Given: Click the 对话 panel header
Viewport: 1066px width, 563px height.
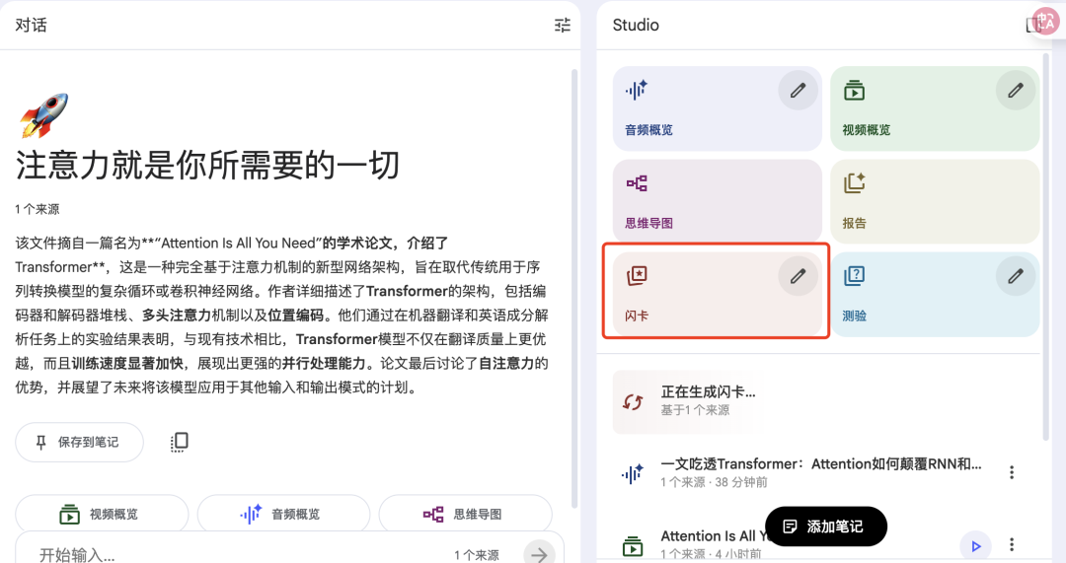Looking at the screenshot, I should tap(32, 25).
